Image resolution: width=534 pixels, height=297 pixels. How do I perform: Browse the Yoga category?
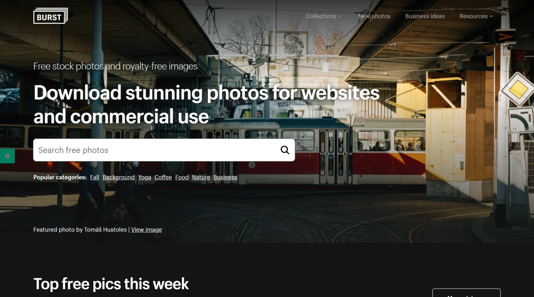[x=145, y=177]
